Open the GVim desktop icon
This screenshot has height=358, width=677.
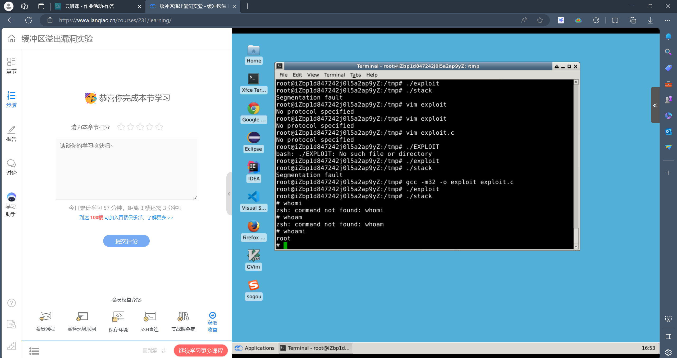tap(253, 256)
